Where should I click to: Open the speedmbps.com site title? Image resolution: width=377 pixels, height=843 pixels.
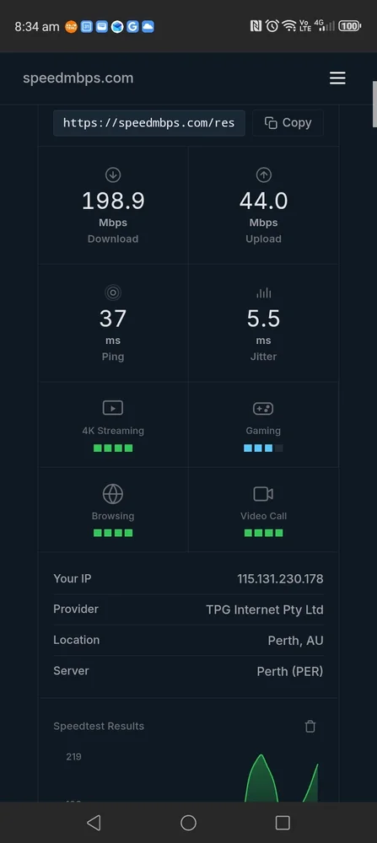point(78,78)
